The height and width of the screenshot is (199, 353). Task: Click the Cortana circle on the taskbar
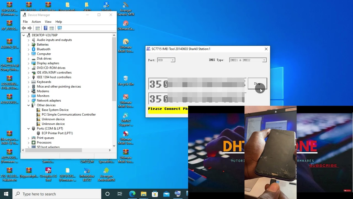[108, 194]
